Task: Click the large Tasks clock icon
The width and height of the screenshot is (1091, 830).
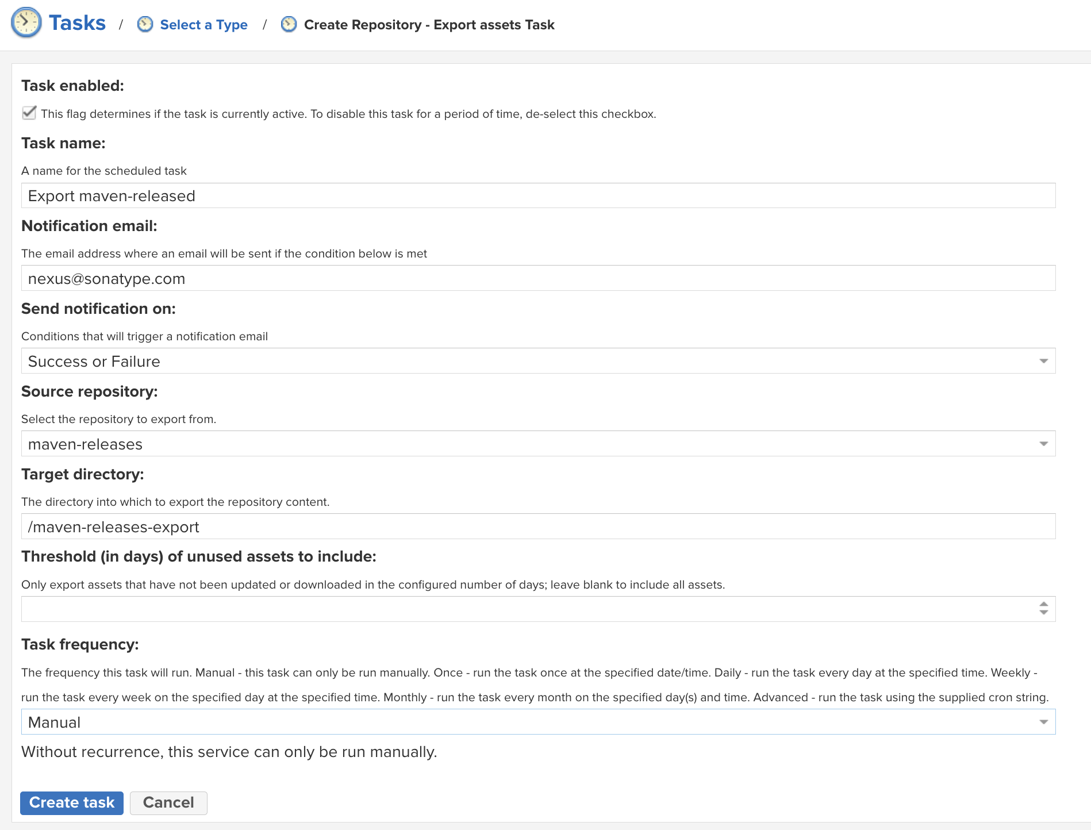Action: 26,23
